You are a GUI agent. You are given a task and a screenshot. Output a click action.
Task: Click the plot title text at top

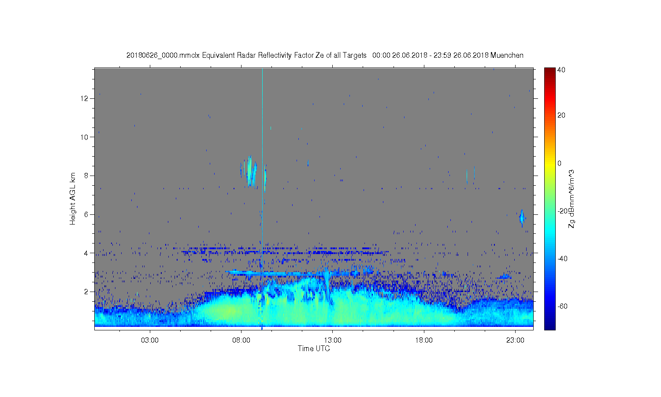[325, 55]
